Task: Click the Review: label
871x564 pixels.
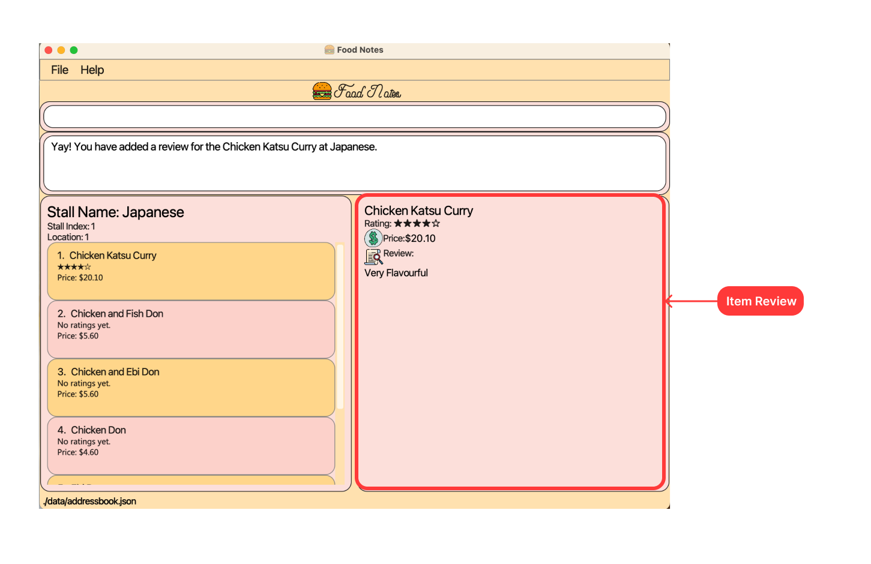Action: click(399, 253)
